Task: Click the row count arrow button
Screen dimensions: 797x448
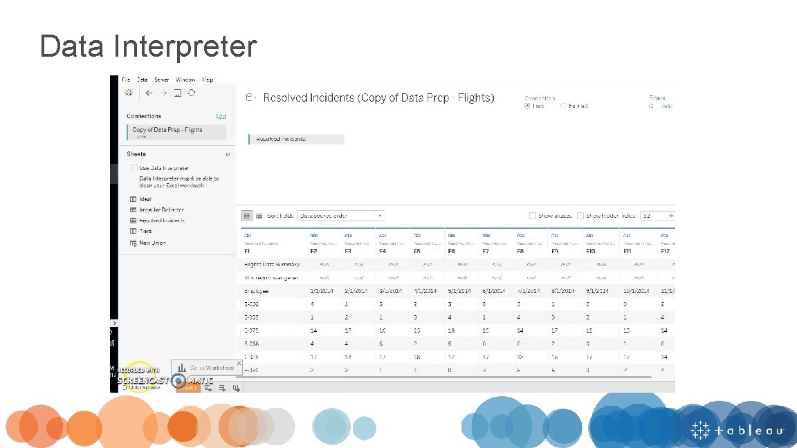Action: pyautogui.click(x=671, y=216)
